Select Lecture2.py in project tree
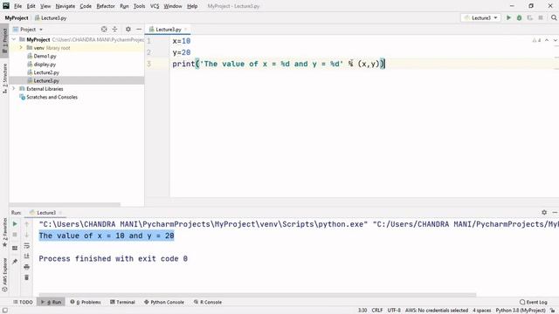Viewport: 559px width, 314px height. [46, 72]
